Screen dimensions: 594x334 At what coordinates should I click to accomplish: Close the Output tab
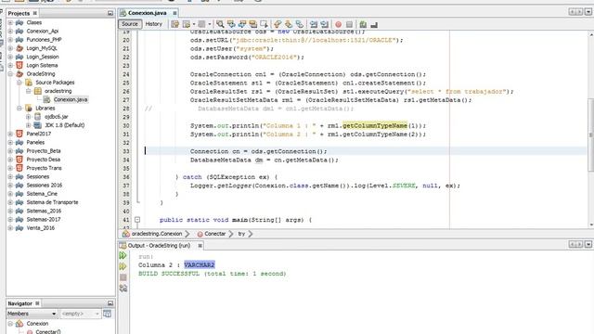[200, 246]
